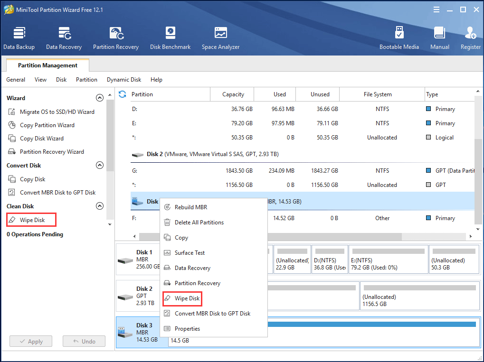Collapse the Wizard section
Viewport: 484px width, 362px height.
pyautogui.click(x=100, y=98)
